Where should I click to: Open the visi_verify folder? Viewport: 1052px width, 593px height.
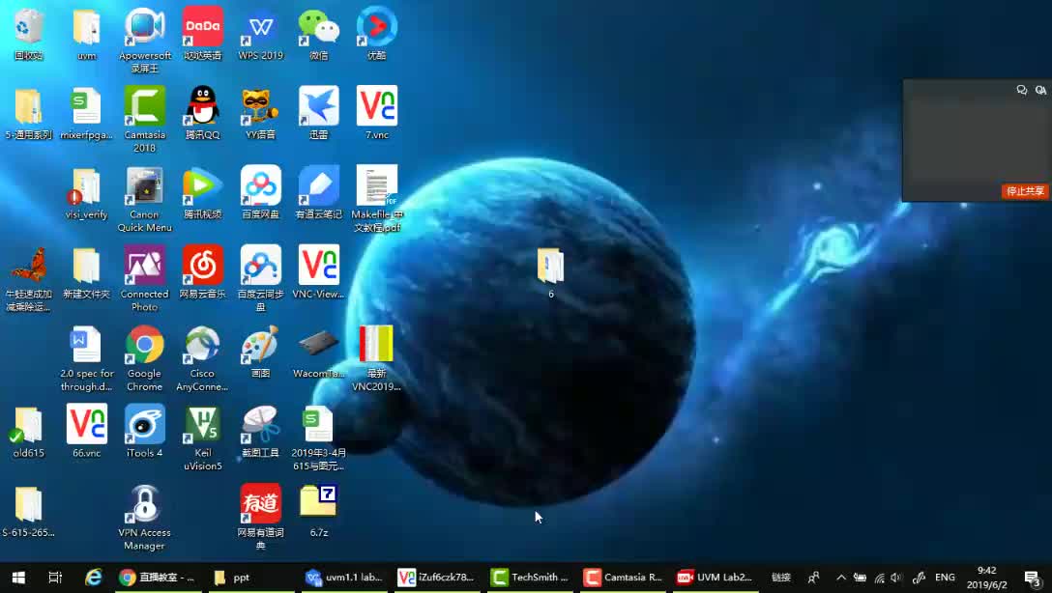coord(87,192)
